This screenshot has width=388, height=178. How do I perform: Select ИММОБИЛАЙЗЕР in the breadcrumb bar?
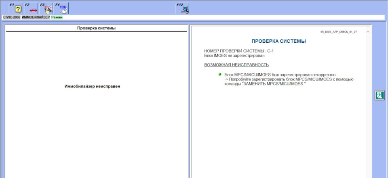coord(36,18)
